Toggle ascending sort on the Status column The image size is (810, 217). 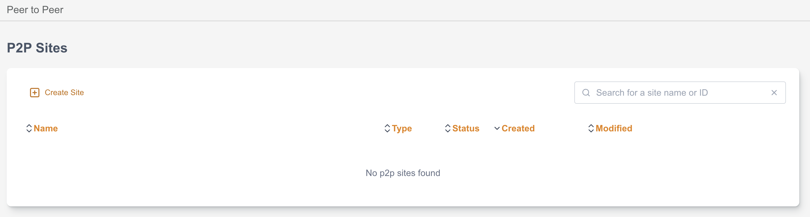pyautogui.click(x=448, y=128)
